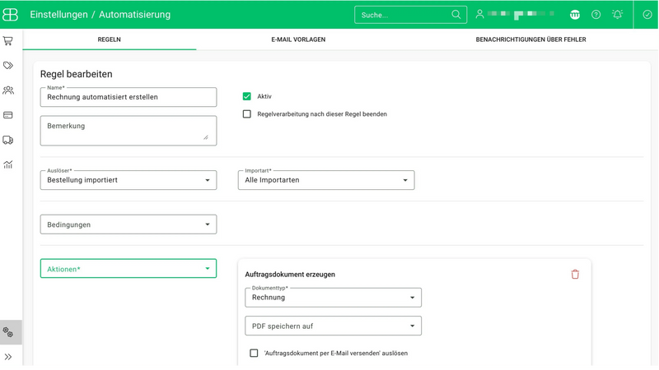
Task: Open the statistics chart sidebar icon
Action: pos(8,164)
